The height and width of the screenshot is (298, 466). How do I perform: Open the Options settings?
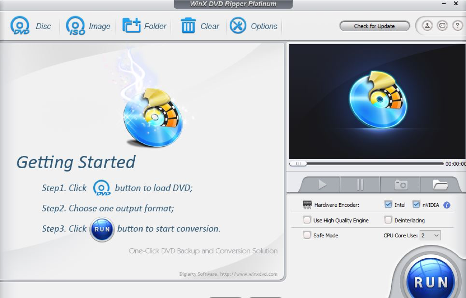253,26
